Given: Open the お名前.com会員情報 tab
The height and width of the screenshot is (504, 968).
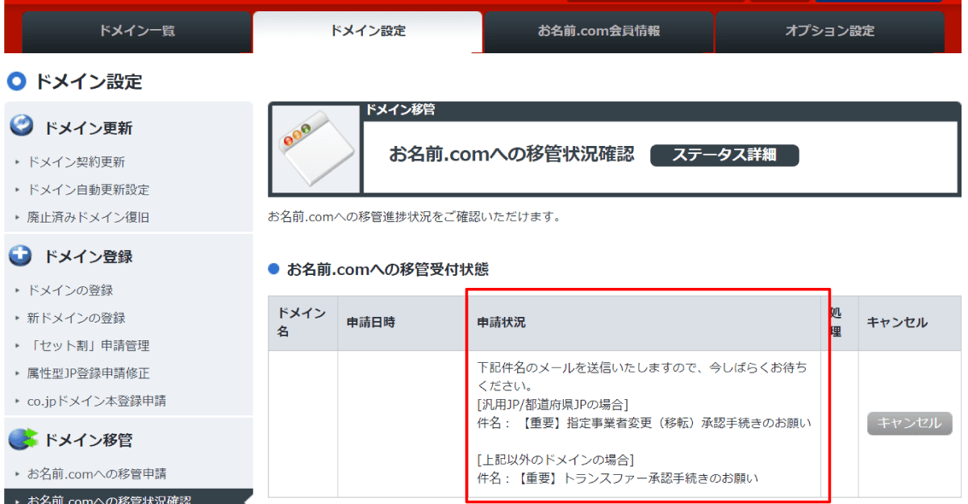Looking at the screenshot, I should click(x=599, y=32).
